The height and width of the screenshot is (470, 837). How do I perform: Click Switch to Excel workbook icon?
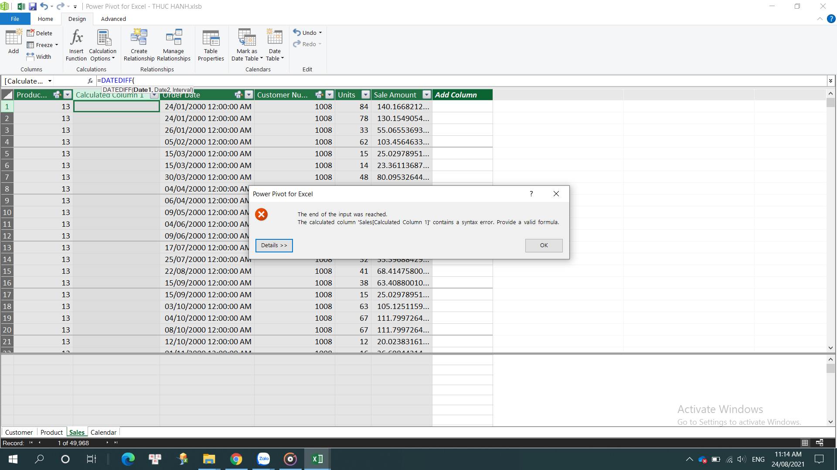pyautogui.click(x=20, y=7)
